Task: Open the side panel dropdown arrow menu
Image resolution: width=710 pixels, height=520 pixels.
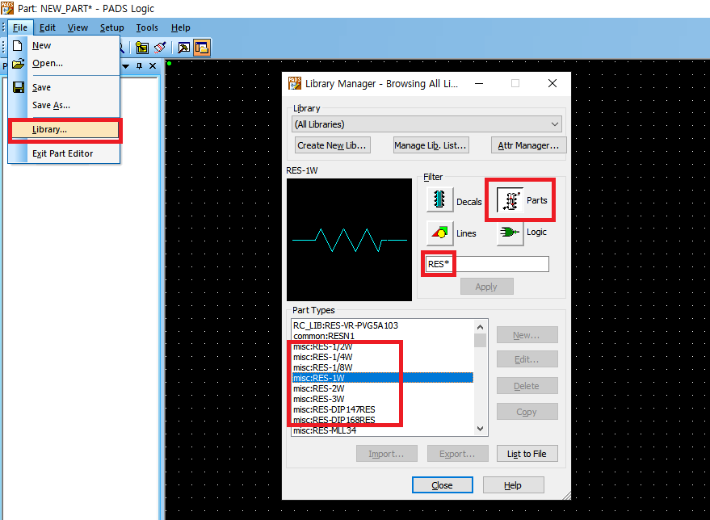Action: 126,66
